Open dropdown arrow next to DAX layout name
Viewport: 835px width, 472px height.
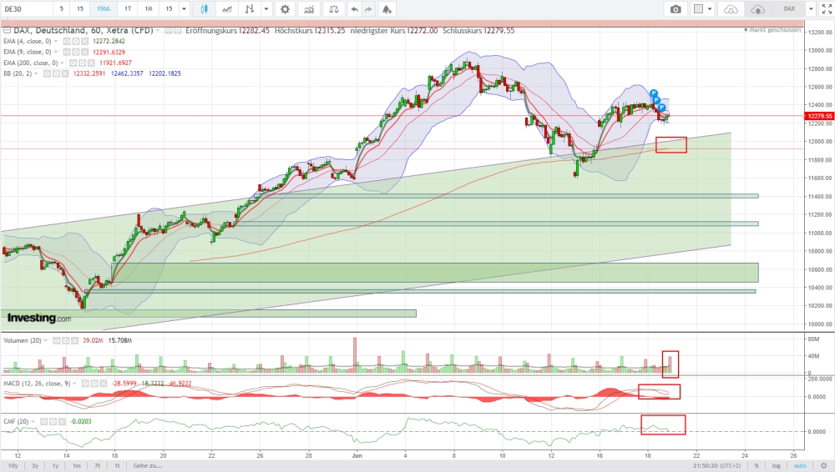coord(811,9)
